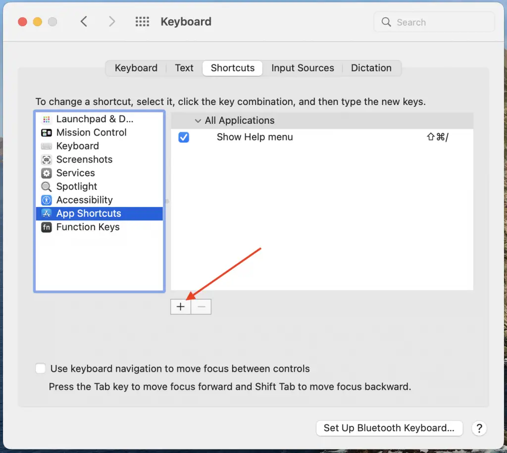The height and width of the screenshot is (453, 507).
Task: Select Function Keys label in list
Action: click(x=88, y=227)
